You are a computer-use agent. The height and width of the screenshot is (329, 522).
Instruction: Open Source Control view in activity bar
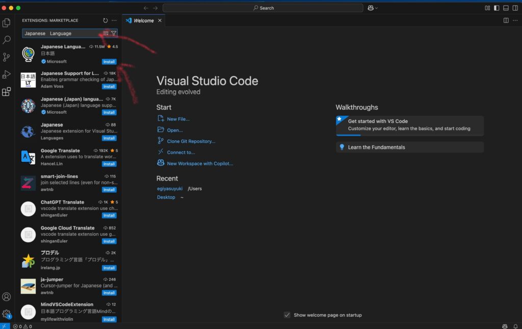pos(6,57)
